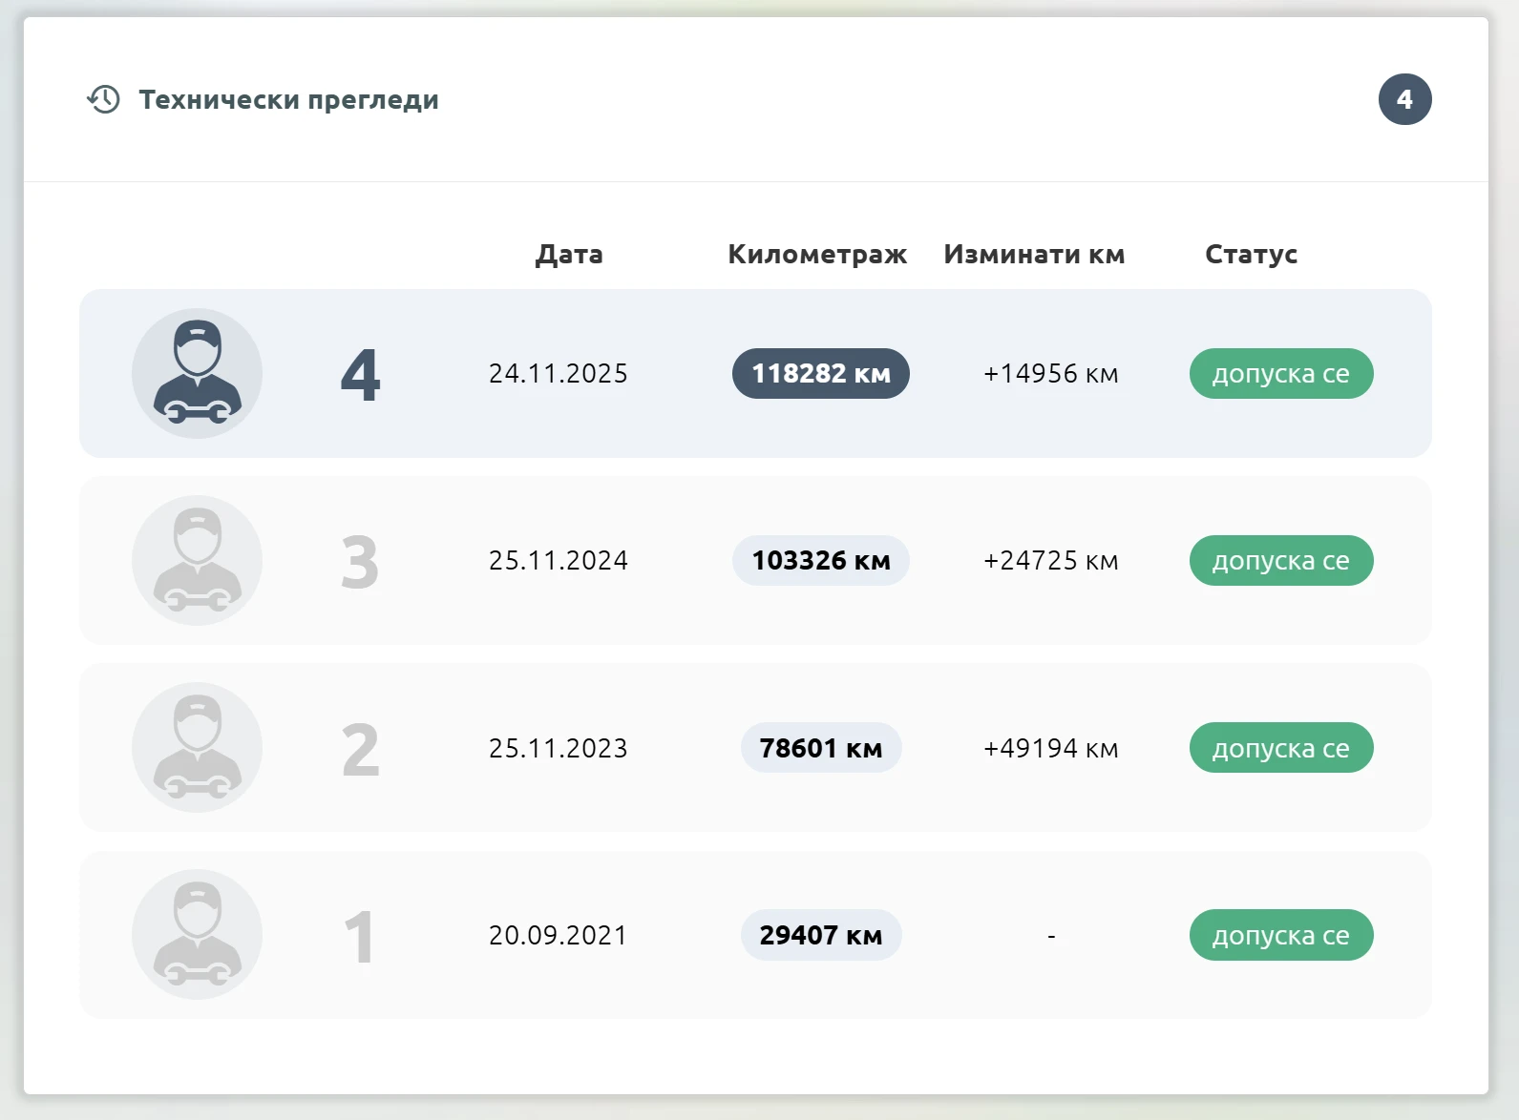The width and height of the screenshot is (1519, 1120).
Task: Click the dash in the 20.09.2021 row
Action: click(x=1051, y=937)
